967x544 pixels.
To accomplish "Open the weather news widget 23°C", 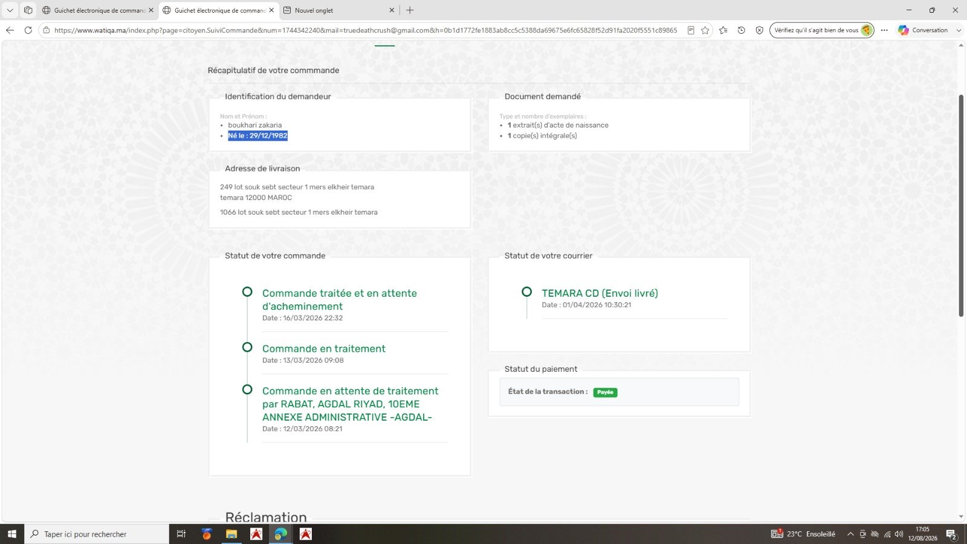I will pos(803,534).
